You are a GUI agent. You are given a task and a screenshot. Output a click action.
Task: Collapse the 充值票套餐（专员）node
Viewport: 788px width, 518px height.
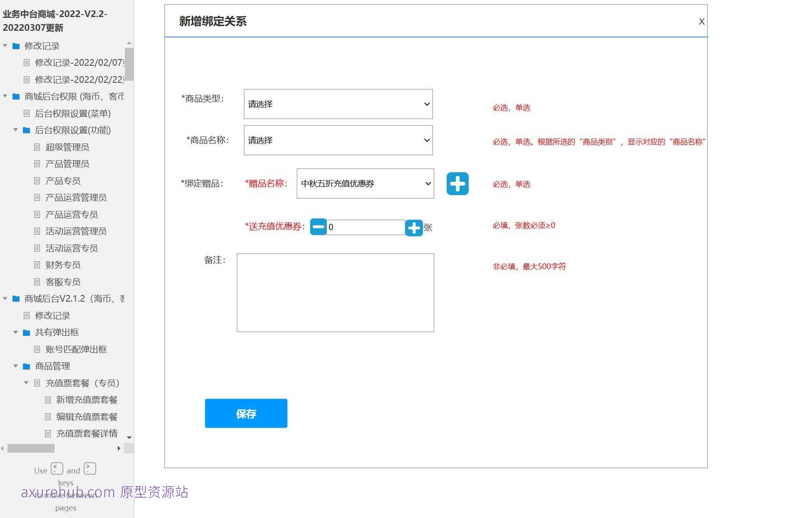[26, 383]
